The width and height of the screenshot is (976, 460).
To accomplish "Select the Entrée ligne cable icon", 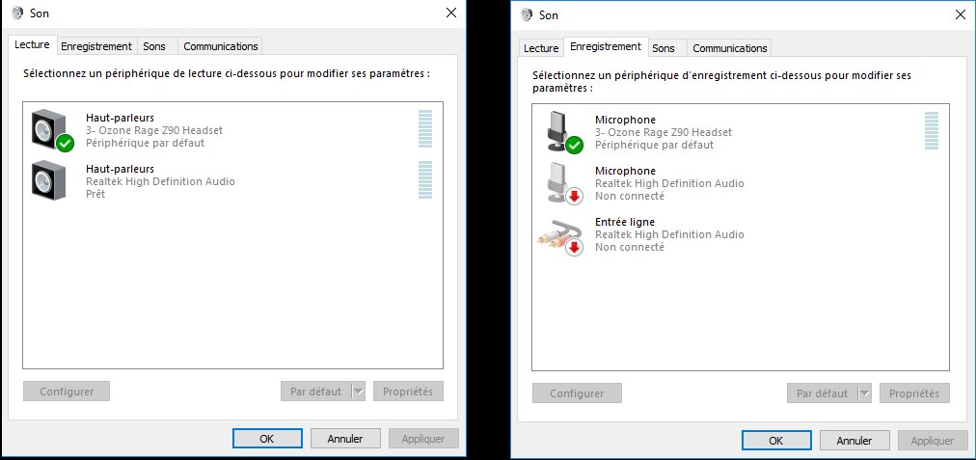I will [x=559, y=236].
